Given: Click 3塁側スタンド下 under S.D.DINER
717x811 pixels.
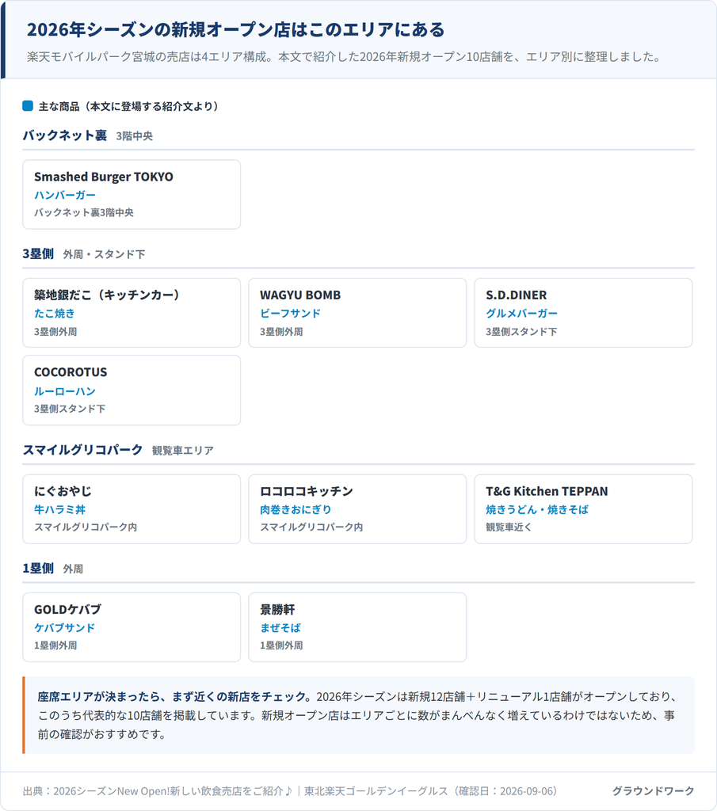Looking at the screenshot, I should click(x=521, y=332).
